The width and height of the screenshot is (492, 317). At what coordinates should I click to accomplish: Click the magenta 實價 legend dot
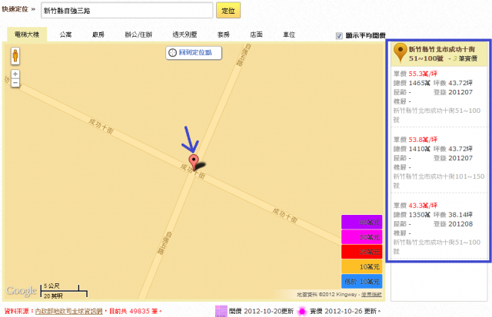point(302,312)
